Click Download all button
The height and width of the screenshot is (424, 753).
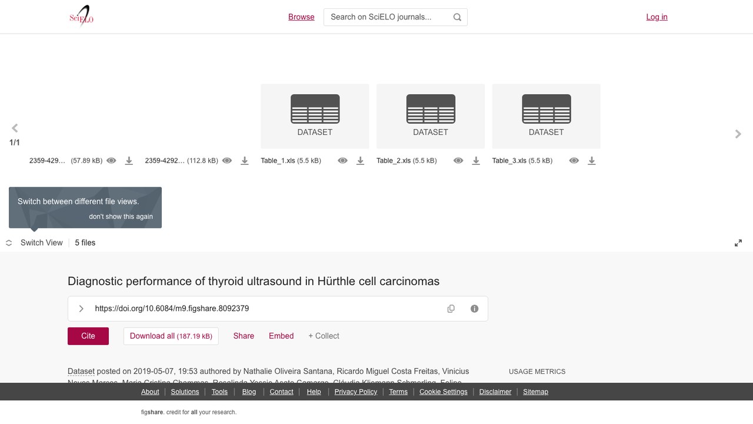(x=171, y=336)
